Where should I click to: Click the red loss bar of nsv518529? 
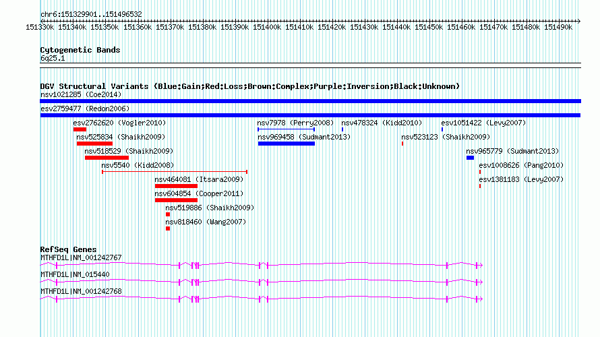click(107, 158)
